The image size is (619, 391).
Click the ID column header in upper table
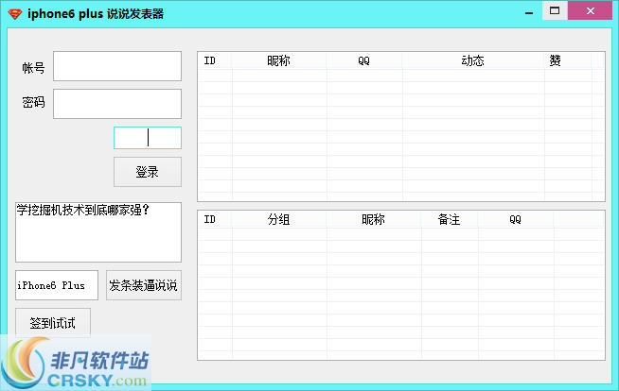(215, 60)
